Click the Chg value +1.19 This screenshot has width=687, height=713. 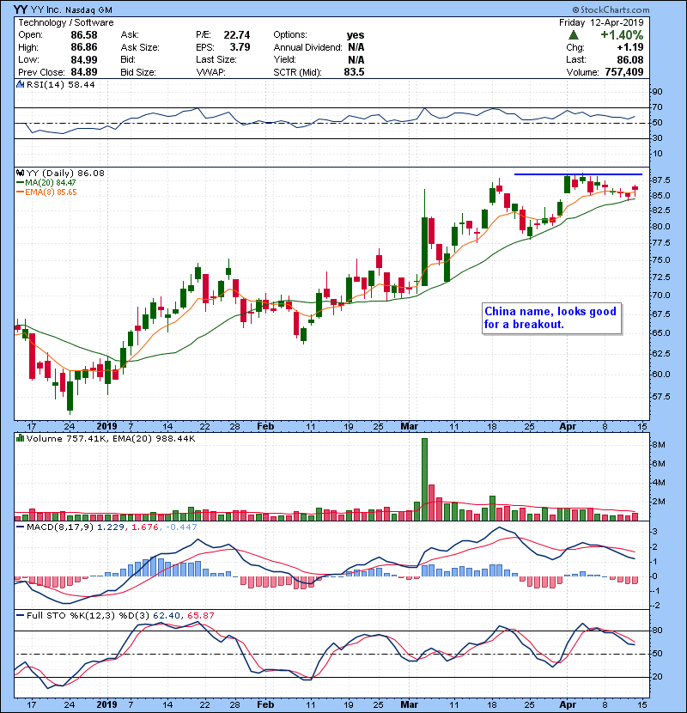pyautogui.click(x=630, y=47)
